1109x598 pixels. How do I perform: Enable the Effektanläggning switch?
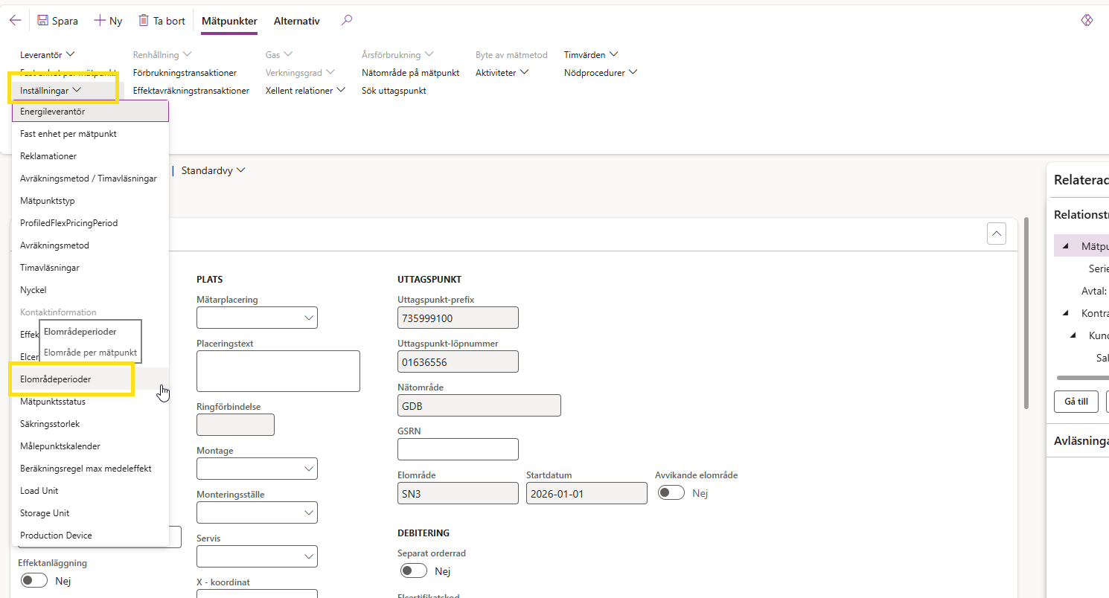(34, 581)
